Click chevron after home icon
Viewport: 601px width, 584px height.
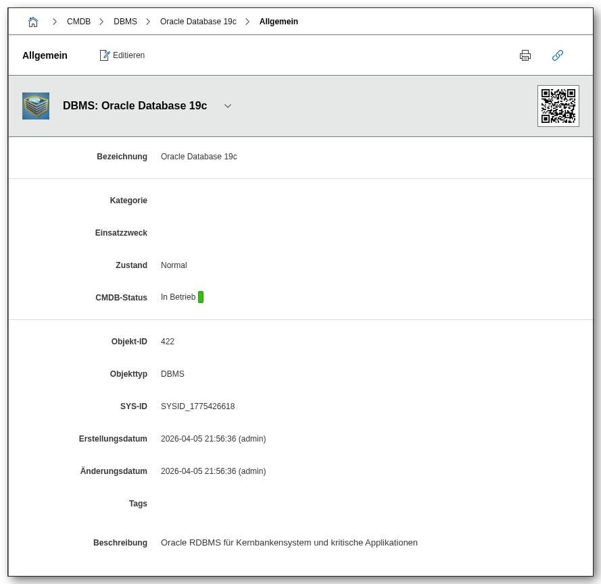coord(55,22)
